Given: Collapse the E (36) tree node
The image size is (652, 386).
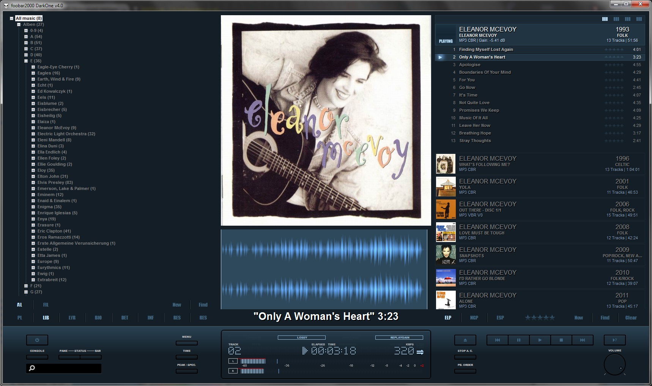Looking at the screenshot, I should click(x=26, y=61).
